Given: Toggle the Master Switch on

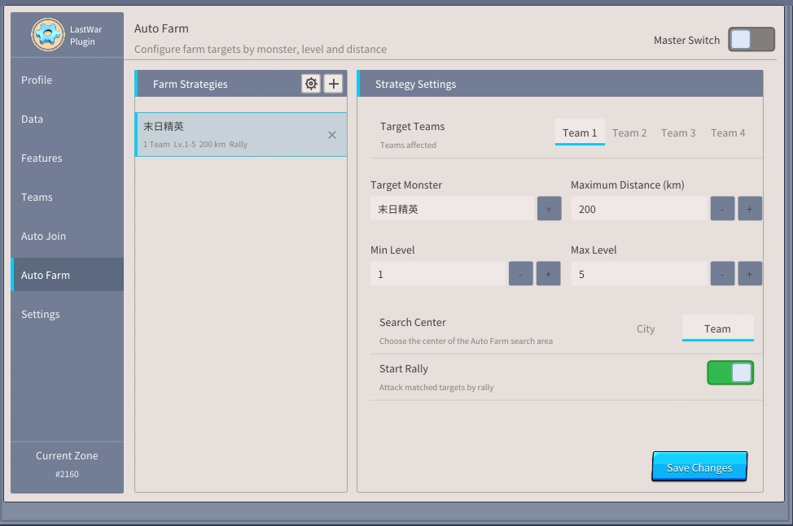Looking at the screenshot, I should [751, 39].
